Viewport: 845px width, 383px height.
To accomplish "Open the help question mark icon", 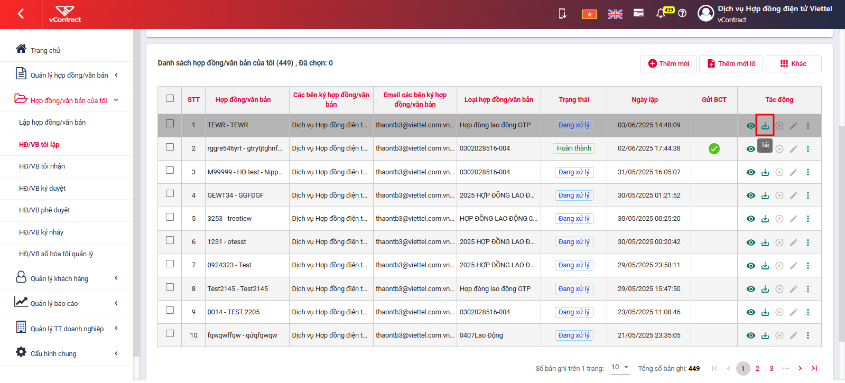I will pos(682,13).
